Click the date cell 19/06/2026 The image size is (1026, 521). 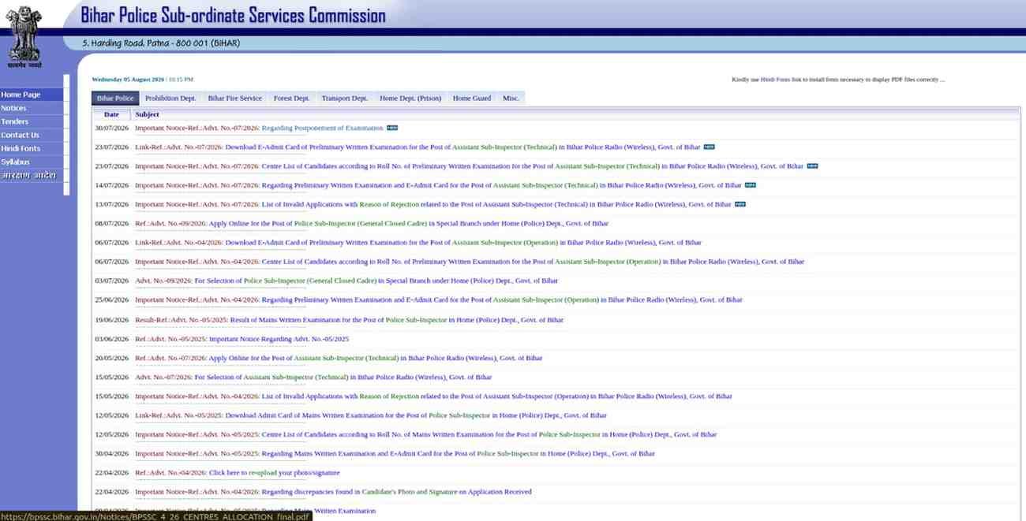tap(111, 320)
